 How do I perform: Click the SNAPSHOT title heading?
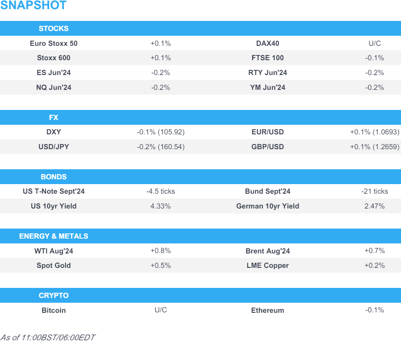tap(34, 6)
